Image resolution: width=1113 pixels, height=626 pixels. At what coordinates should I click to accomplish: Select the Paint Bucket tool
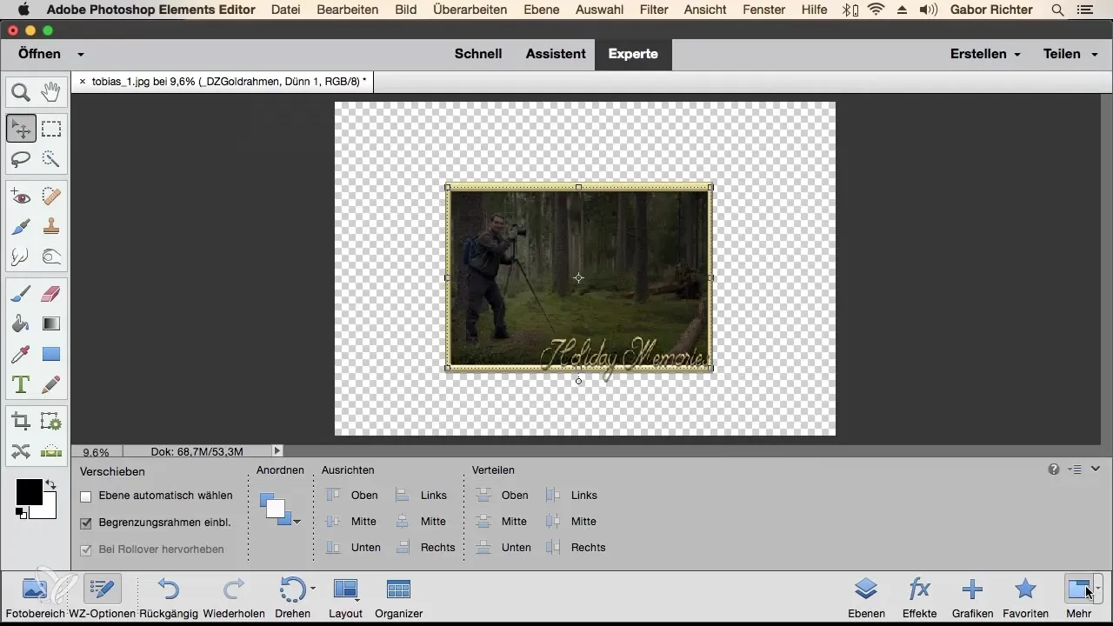[21, 324]
